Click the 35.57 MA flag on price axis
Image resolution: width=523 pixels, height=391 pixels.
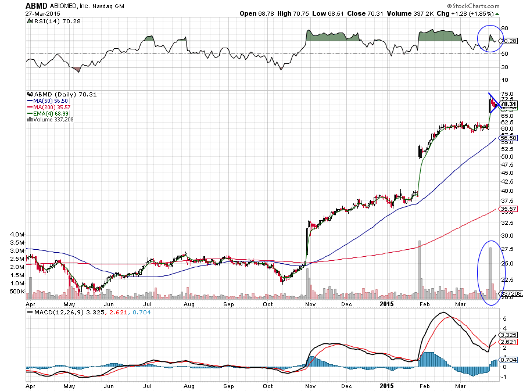508,209
